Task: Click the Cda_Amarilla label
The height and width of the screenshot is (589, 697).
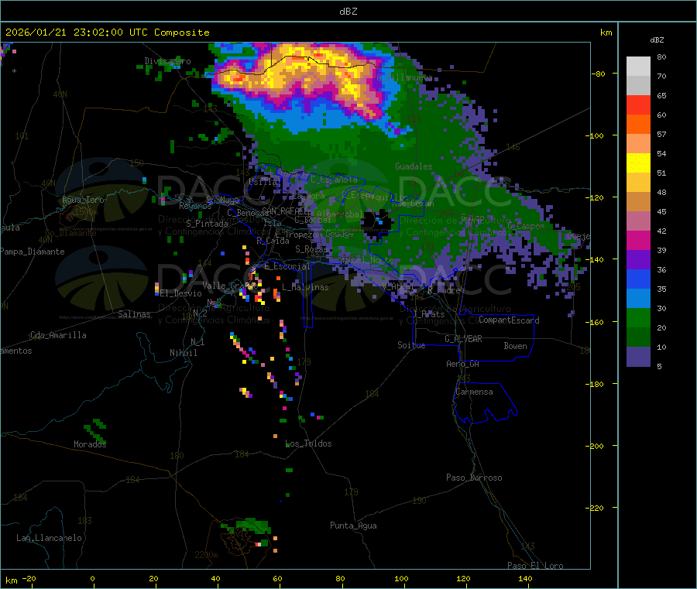Action: point(58,335)
